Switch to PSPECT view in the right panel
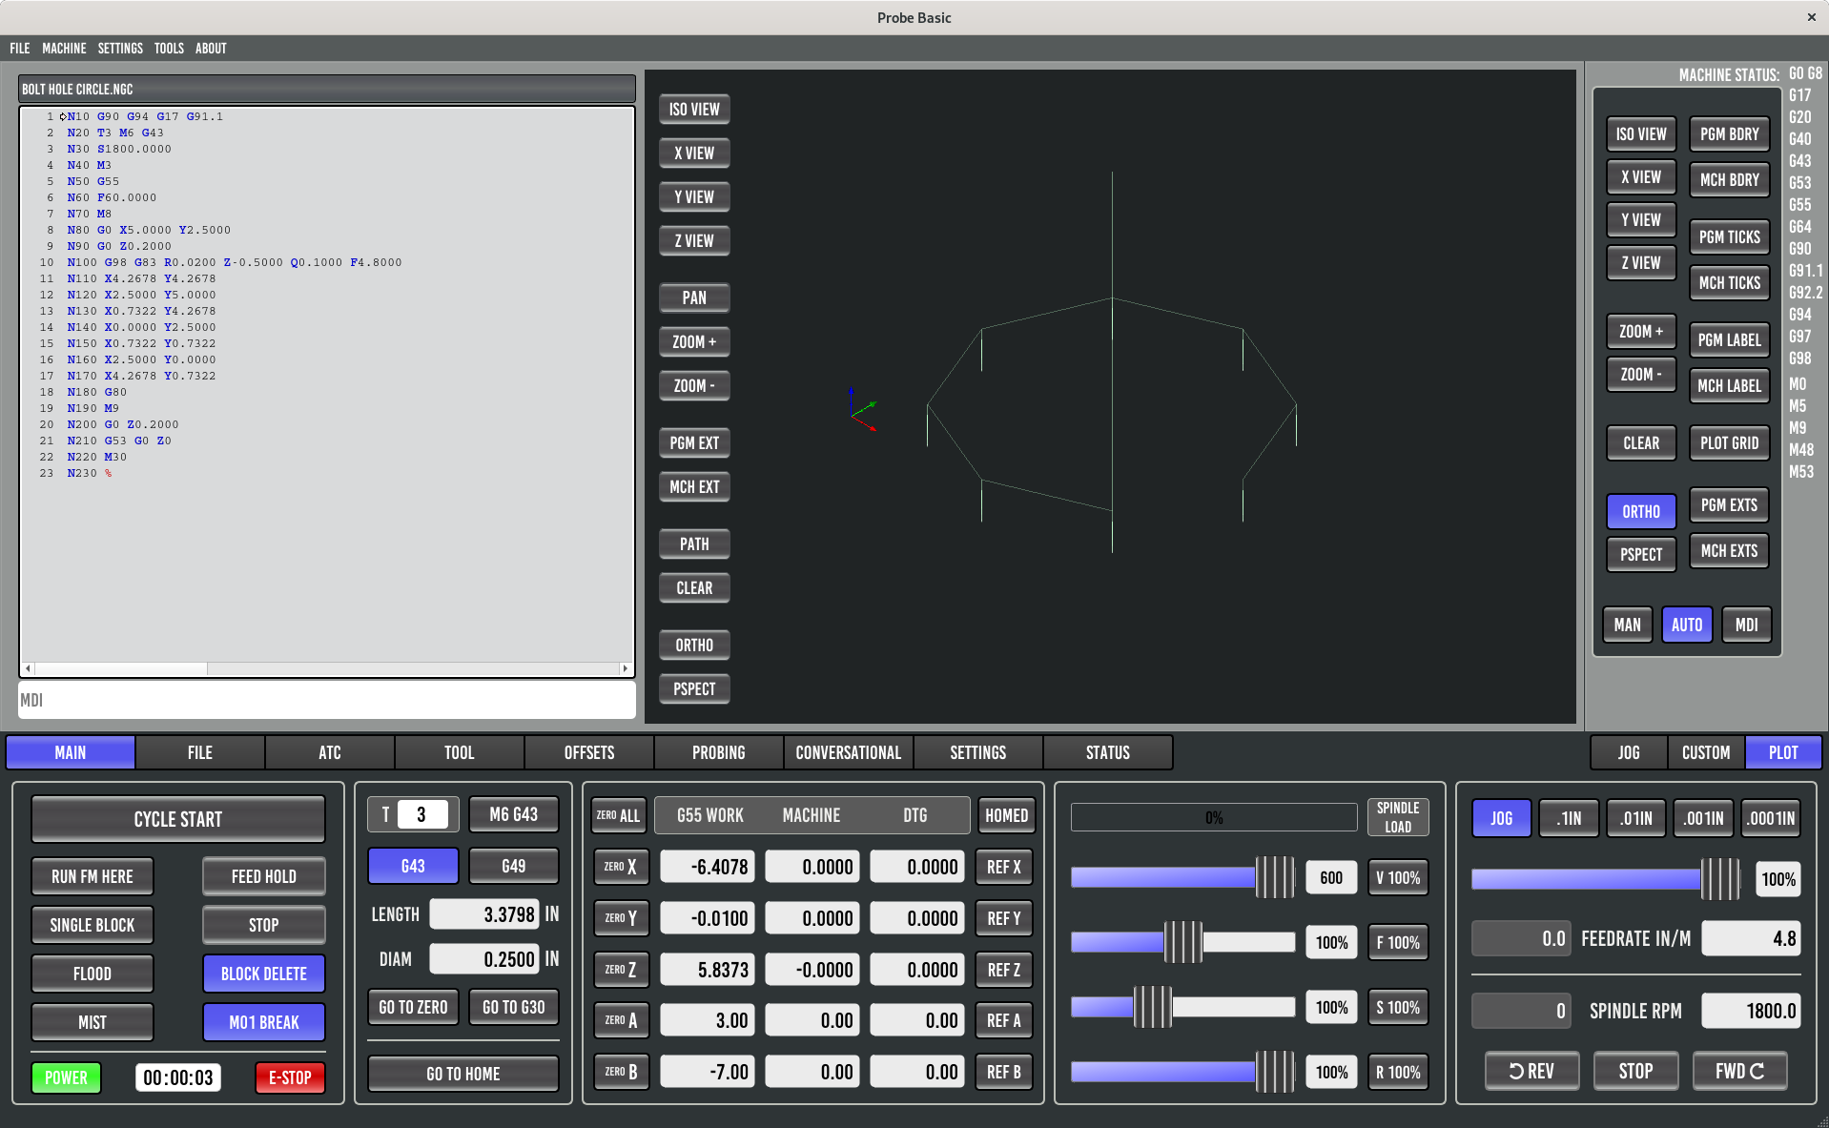Viewport: 1829px width, 1128px height. point(1641,555)
